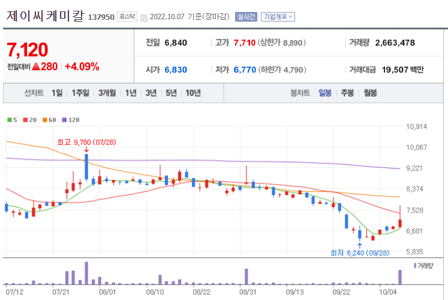Click the tall blue candle at 07/28 high

click(x=86, y=167)
